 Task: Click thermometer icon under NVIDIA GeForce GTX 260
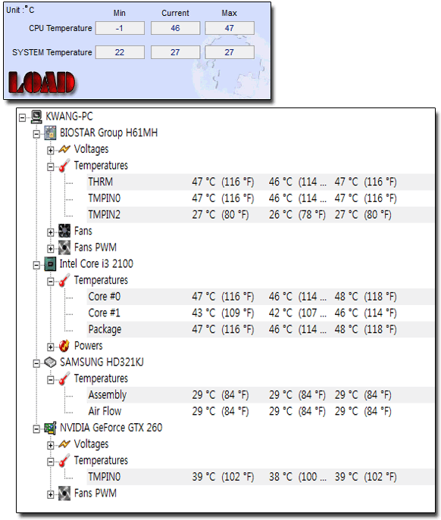point(64,460)
